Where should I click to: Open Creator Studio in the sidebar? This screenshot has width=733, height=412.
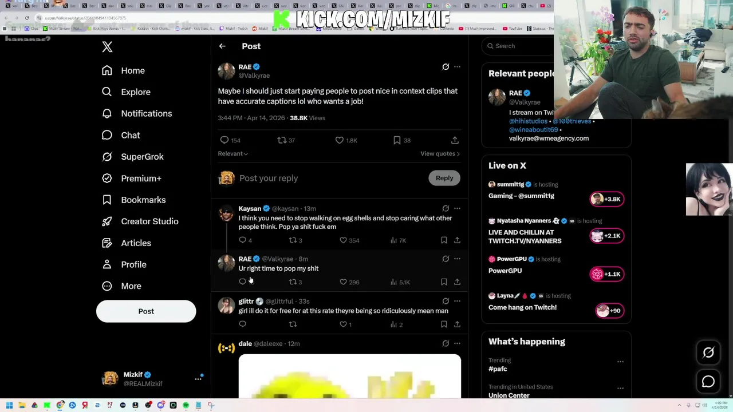pos(140,221)
